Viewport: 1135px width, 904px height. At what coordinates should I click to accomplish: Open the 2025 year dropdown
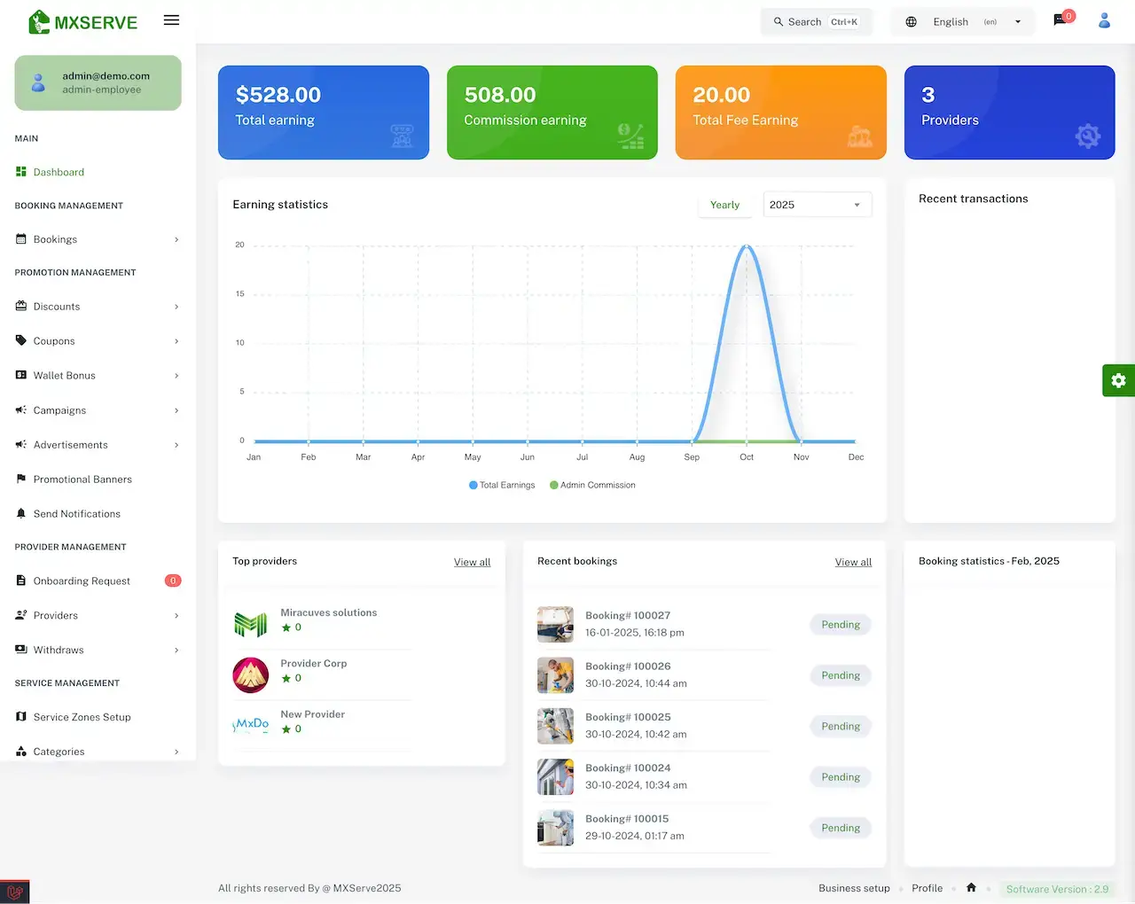click(818, 205)
